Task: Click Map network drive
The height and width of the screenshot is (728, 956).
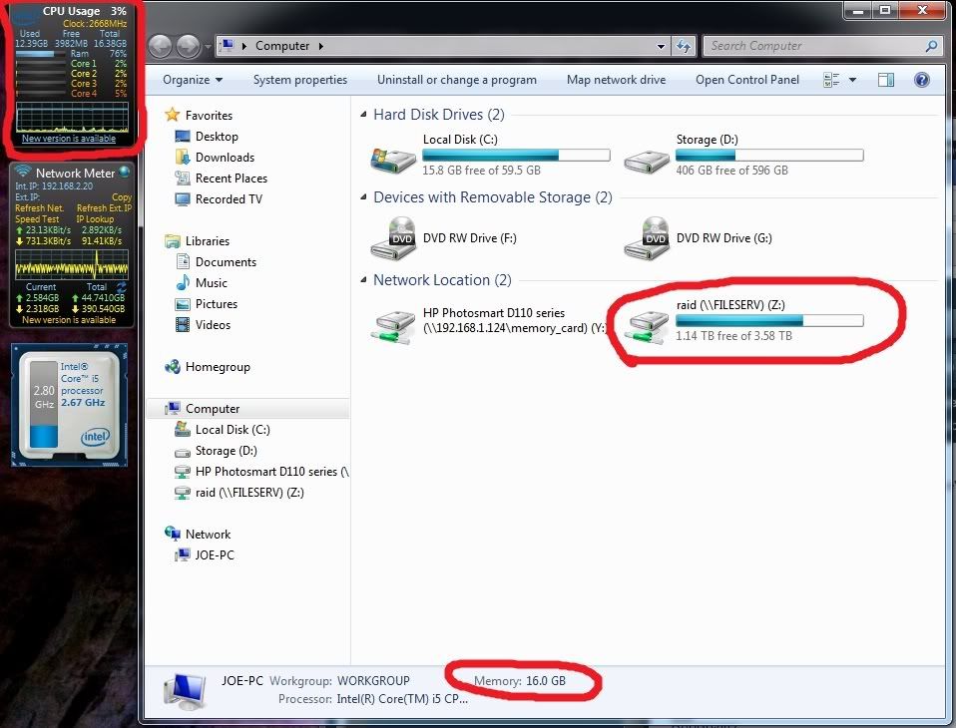Action: click(616, 80)
